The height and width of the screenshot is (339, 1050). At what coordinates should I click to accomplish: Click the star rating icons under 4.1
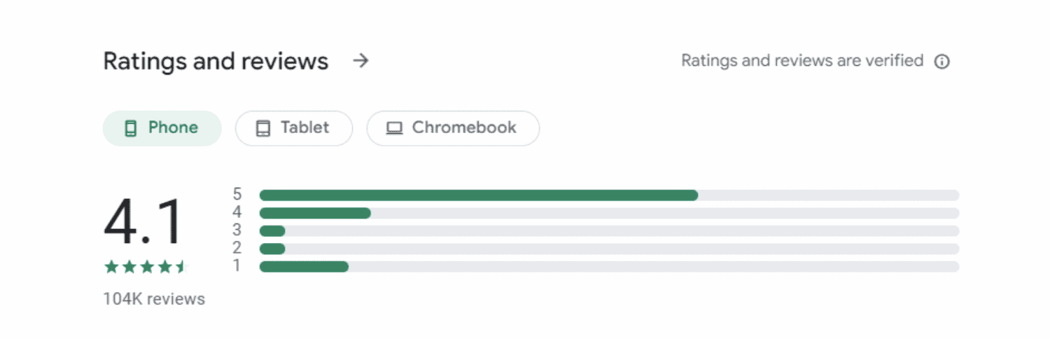click(146, 266)
